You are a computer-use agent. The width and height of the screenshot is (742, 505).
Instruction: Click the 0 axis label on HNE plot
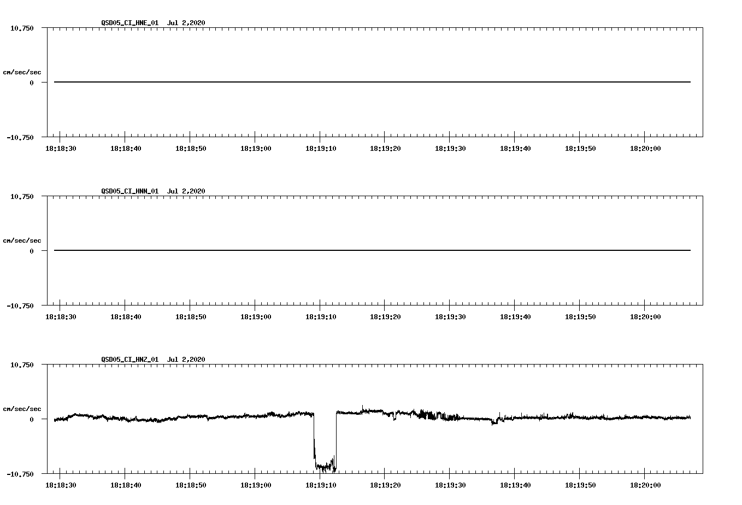click(x=32, y=83)
